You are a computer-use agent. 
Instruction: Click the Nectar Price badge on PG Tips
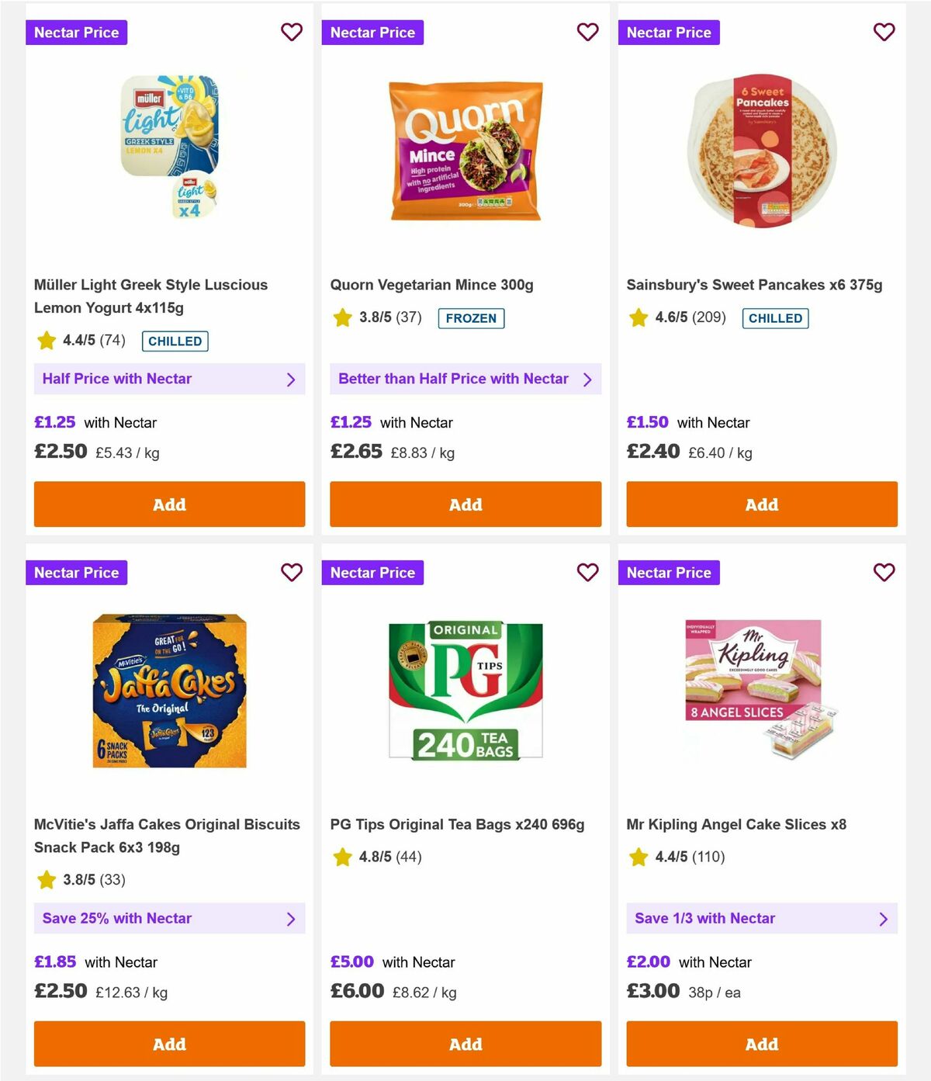click(x=372, y=573)
